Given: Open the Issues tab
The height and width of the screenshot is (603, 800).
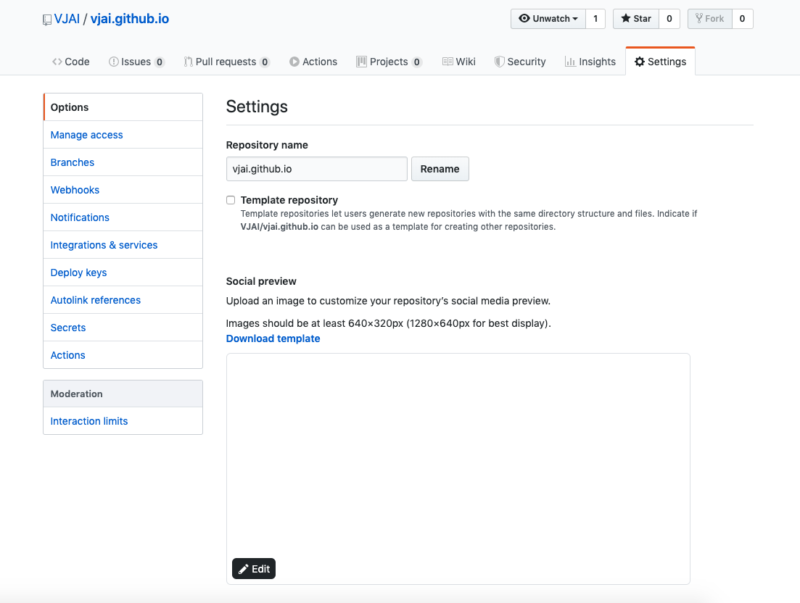Looking at the screenshot, I should [137, 62].
